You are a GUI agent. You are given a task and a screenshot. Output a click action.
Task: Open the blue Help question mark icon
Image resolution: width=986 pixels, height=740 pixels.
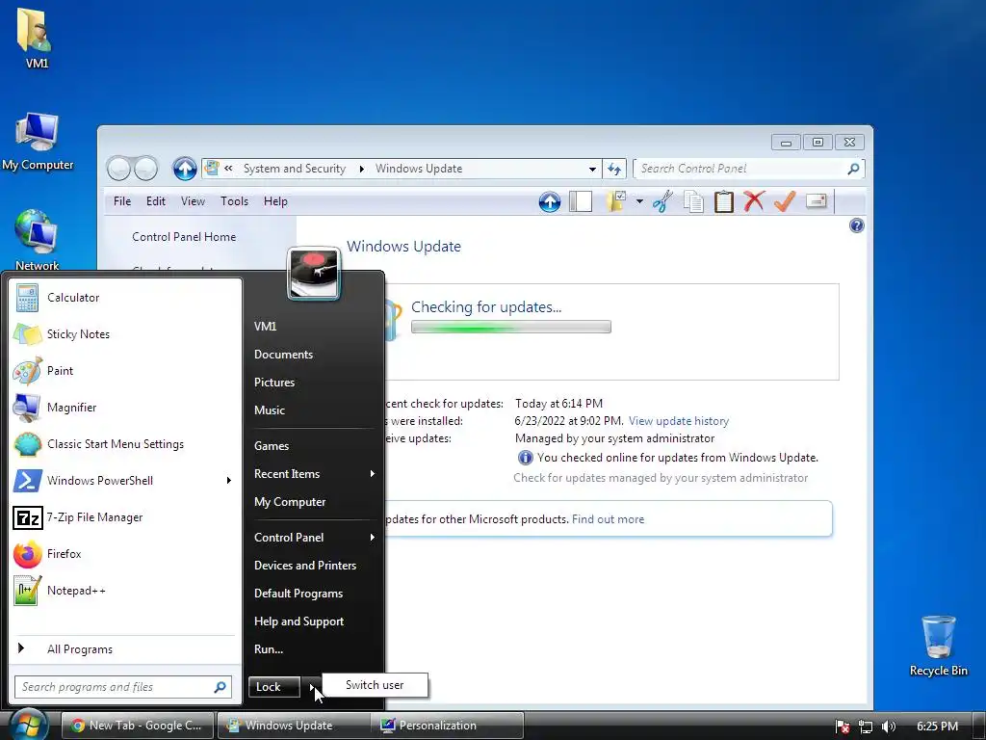point(856,225)
